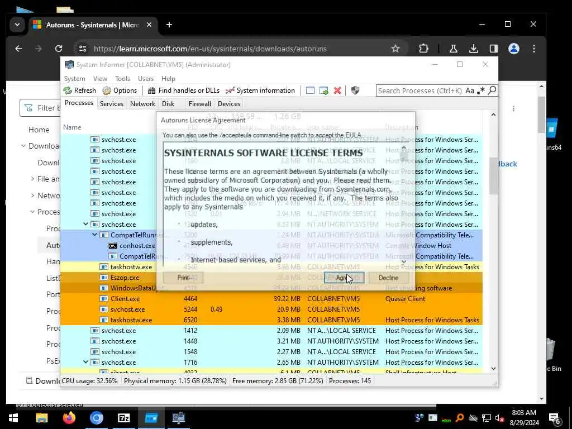Screen dimensions: 572x429
Task: Click the browser Back arrow
Action: click(18, 49)
